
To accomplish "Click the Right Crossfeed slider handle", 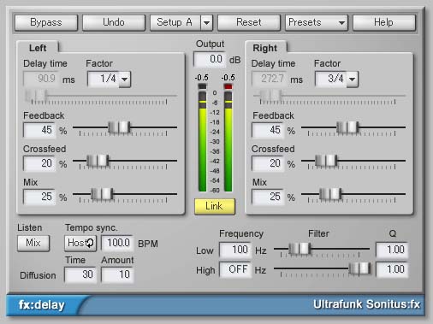I will point(326,161).
